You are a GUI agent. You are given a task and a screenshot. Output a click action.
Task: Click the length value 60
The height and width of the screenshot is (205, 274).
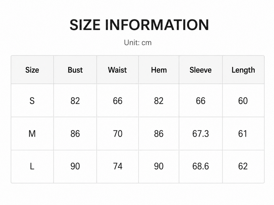[243, 101]
